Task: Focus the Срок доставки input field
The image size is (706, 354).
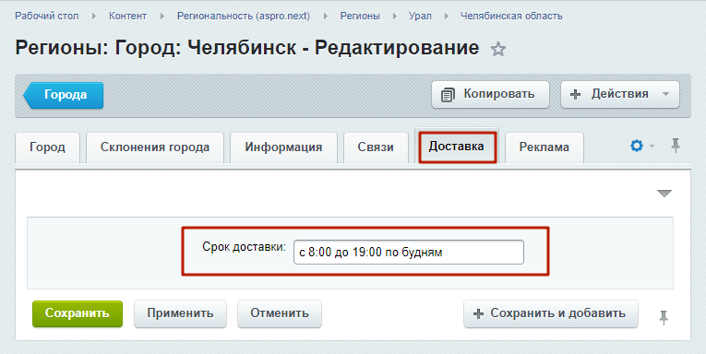Action: pos(409,253)
